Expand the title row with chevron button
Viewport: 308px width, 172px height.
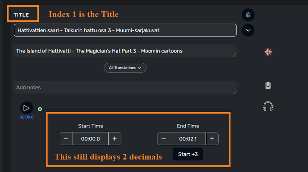pyautogui.click(x=248, y=30)
